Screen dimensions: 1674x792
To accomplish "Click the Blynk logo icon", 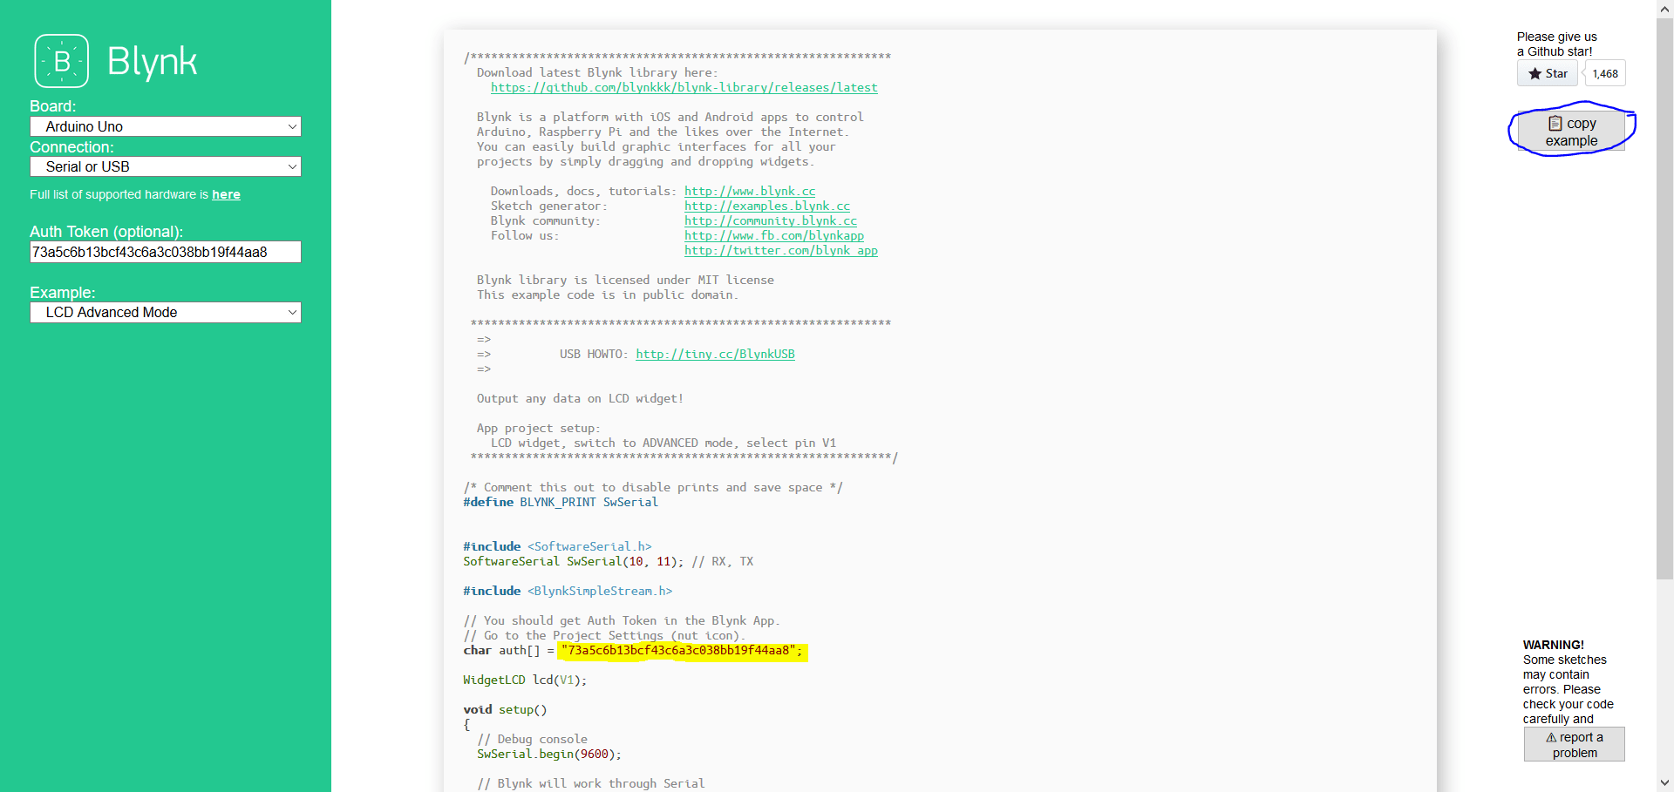I will (x=62, y=61).
